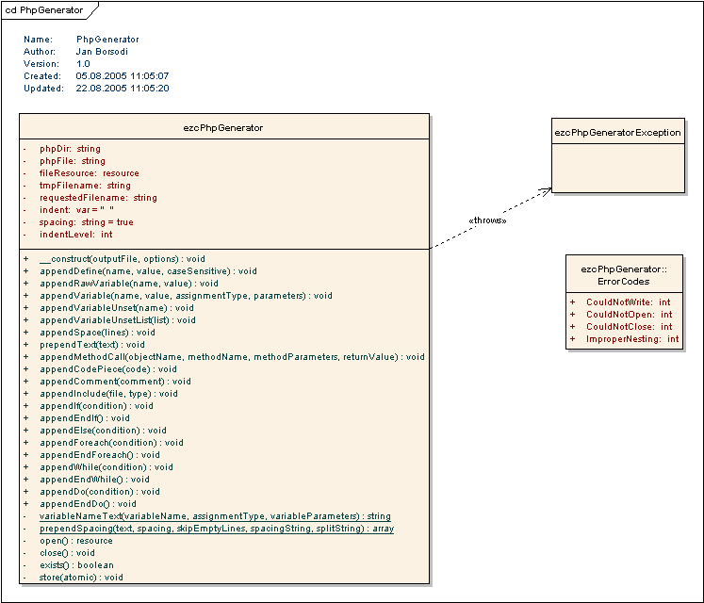Click the underlined prependSpacing static method
Screen dimensions: 704x603
pyautogui.click(x=216, y=529)
